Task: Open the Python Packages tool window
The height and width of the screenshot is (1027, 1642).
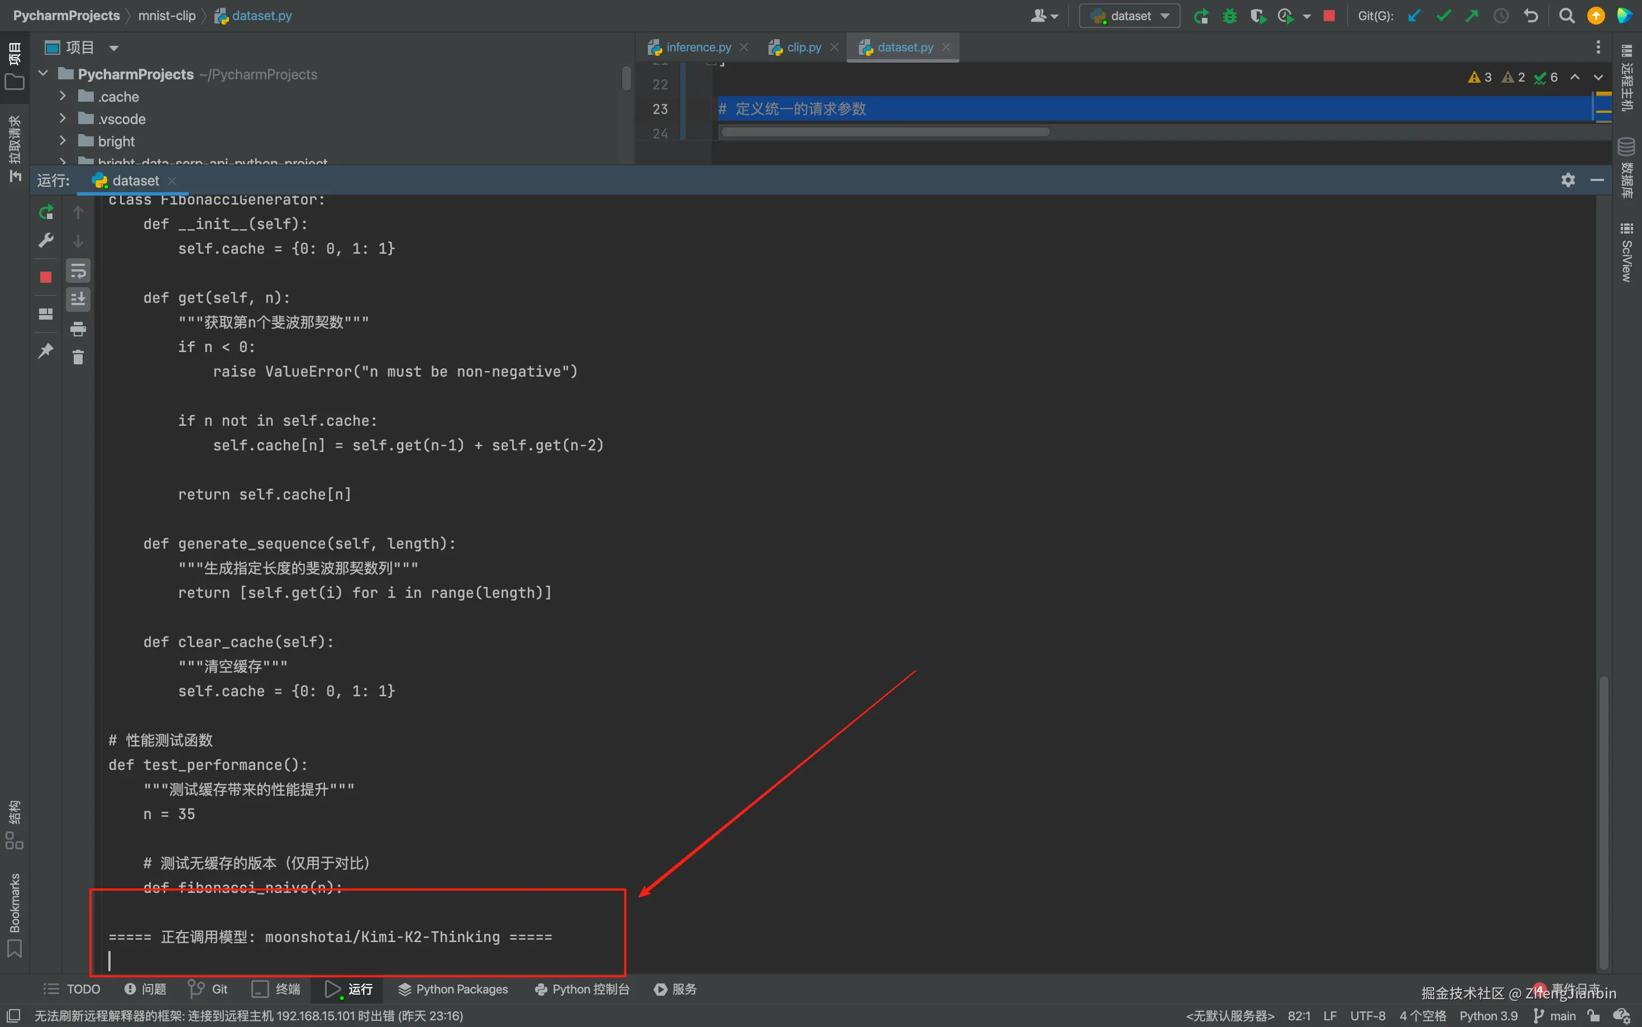Action: pyautogui.click(x=453, y=989)
